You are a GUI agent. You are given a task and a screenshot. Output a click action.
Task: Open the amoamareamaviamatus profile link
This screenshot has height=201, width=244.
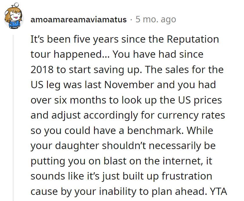pyautogui.click(x=78, y=20)
